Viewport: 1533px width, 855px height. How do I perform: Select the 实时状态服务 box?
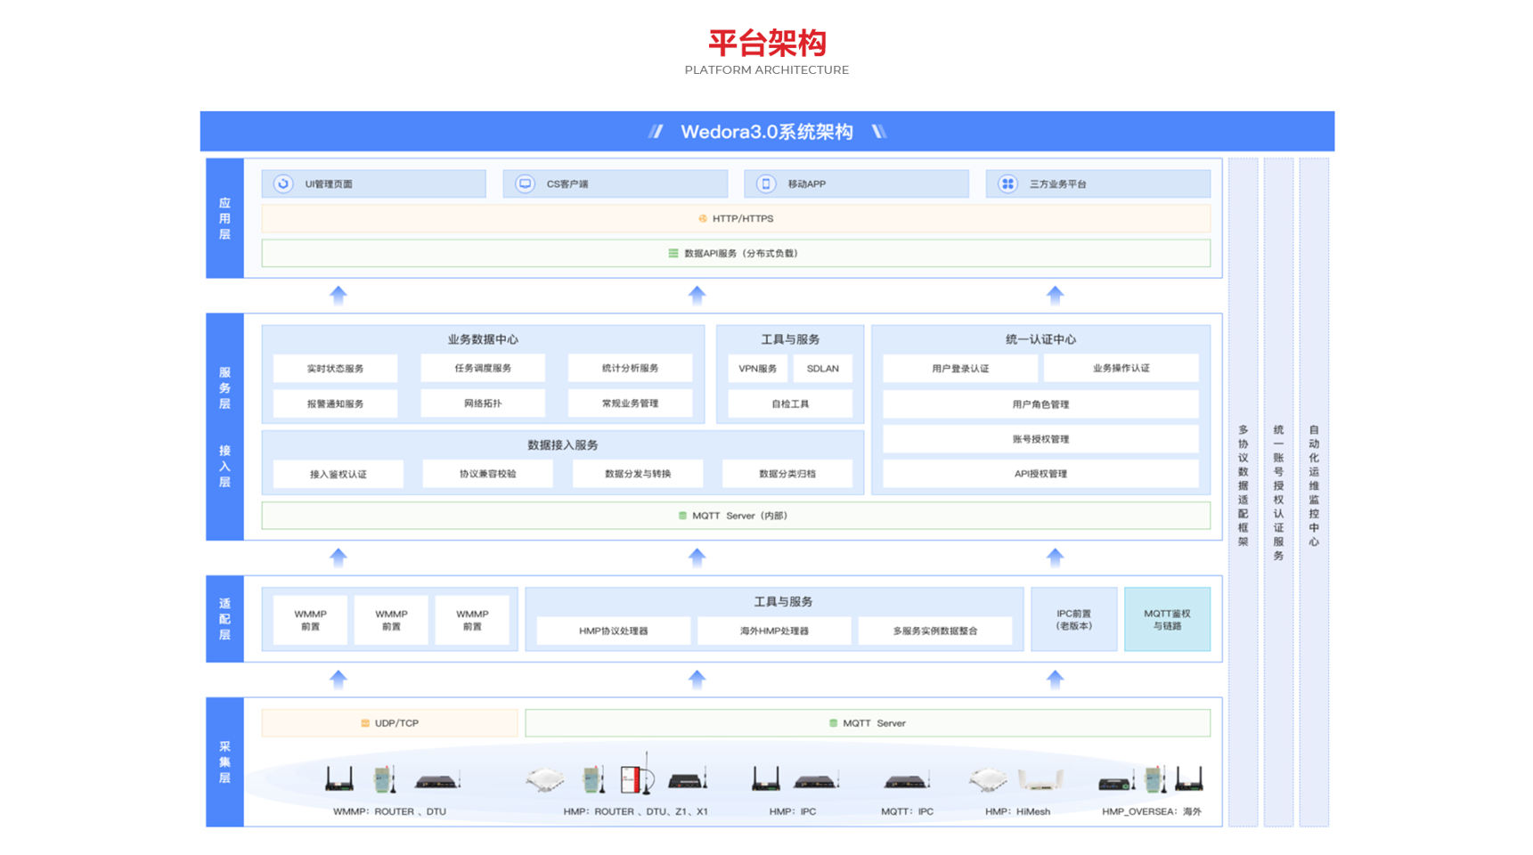click(335, 369)
